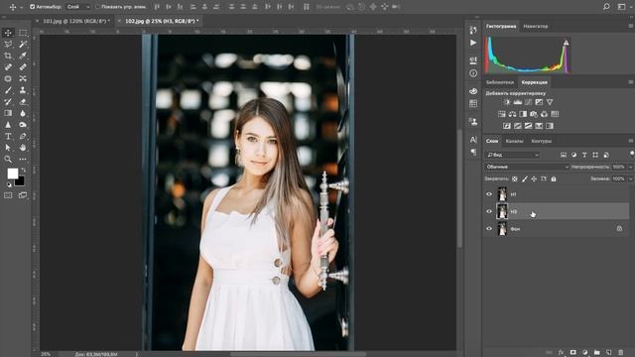
Task: Toggle lock all padlock icon
Action: pos(554,178)
